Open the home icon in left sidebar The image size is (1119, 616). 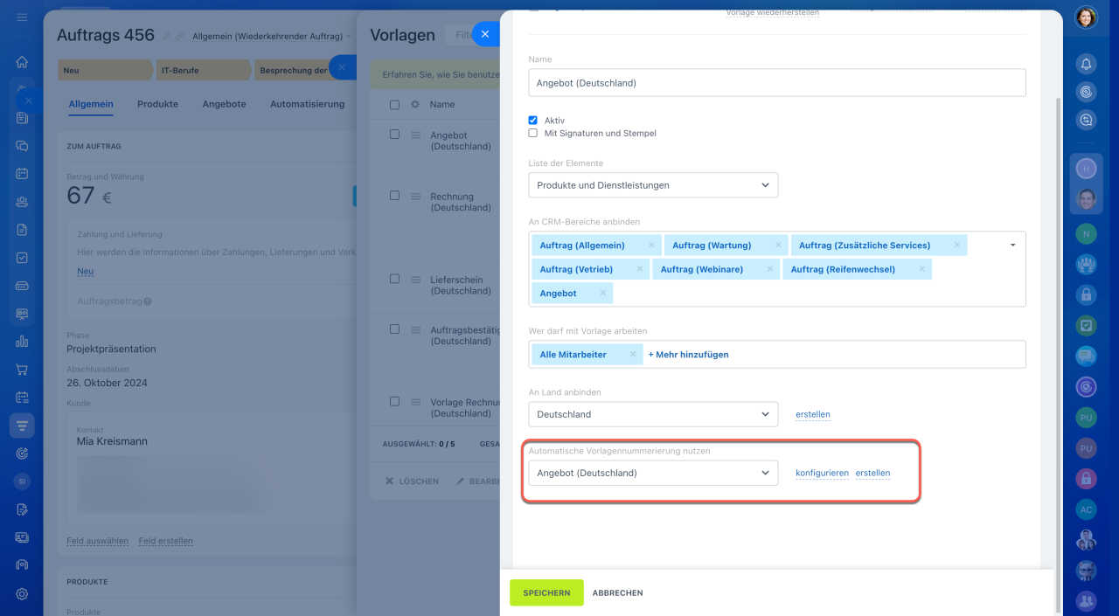pos(22,62)
